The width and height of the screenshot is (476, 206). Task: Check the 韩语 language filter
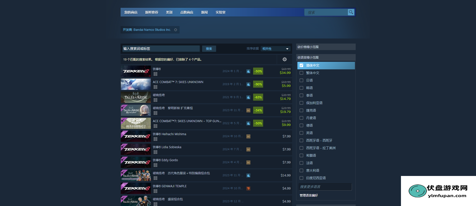(x=301, y=88)
